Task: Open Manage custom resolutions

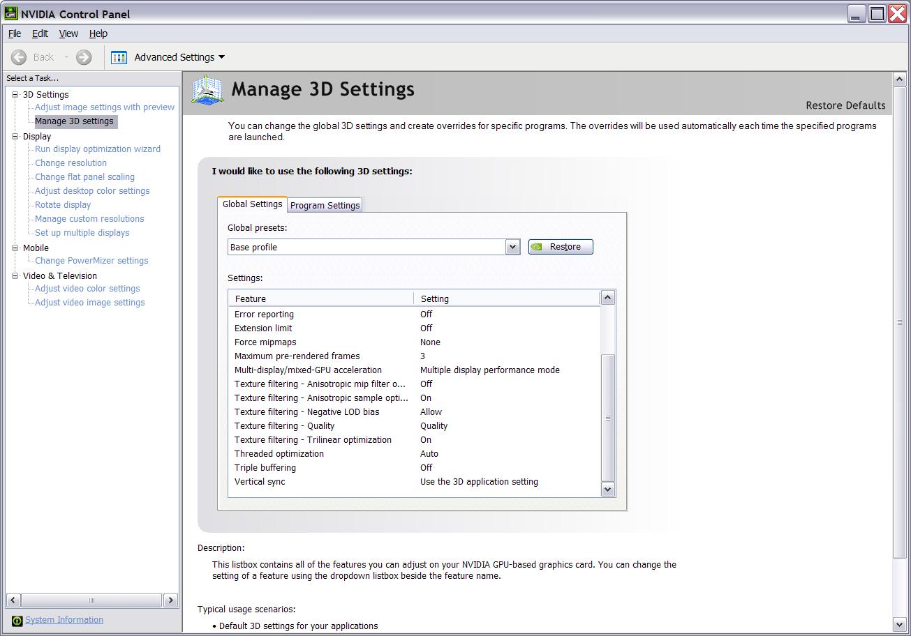Action: click(89, 219)
